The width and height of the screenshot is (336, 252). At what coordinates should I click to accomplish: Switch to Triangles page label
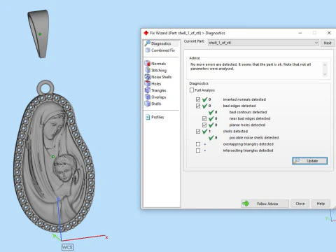[159, 90]
